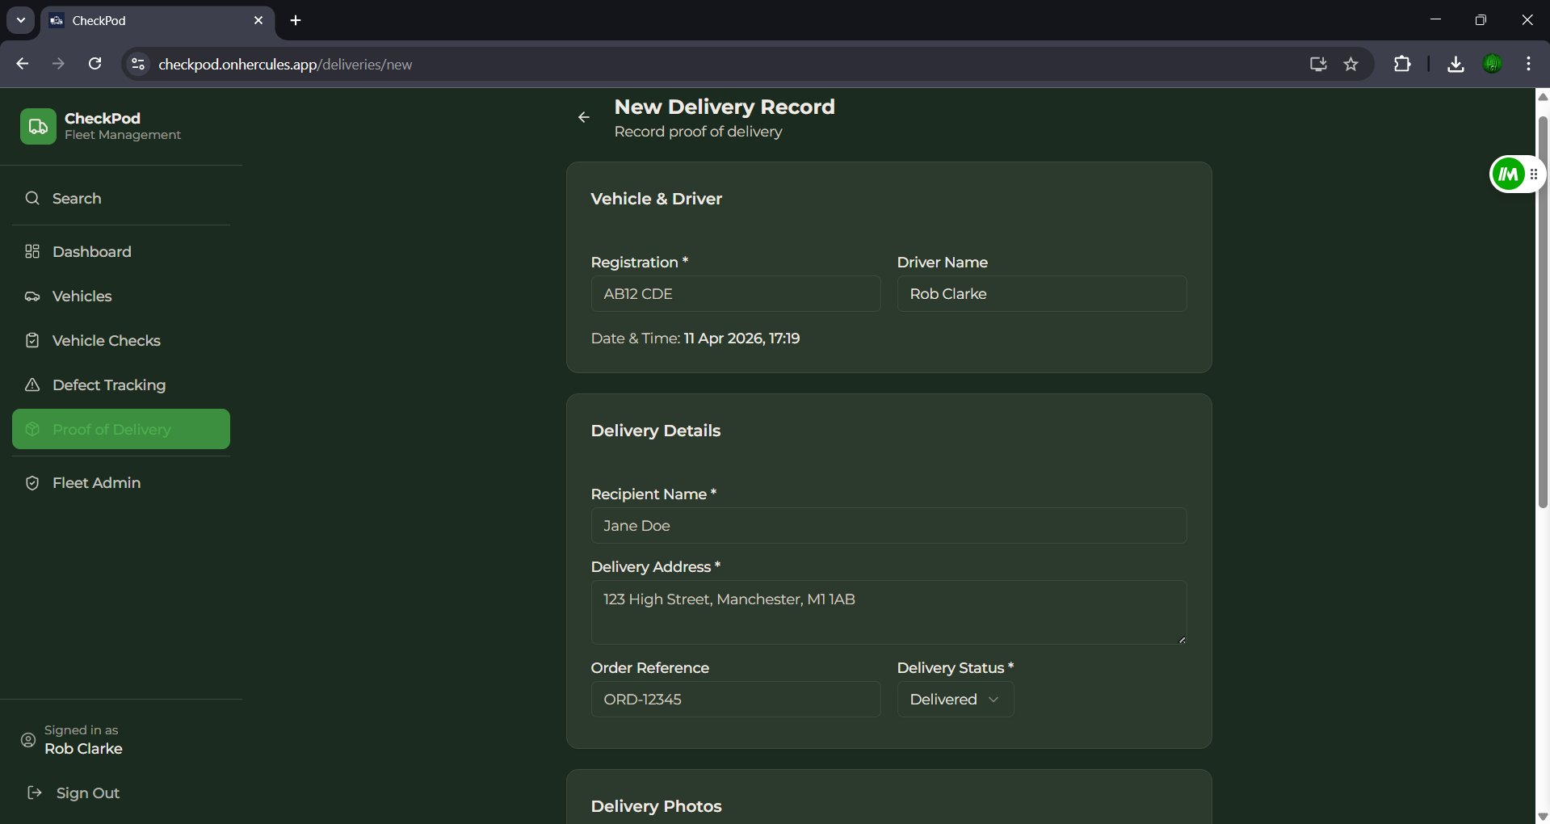Click the floating green IM widget icon

1508,174
